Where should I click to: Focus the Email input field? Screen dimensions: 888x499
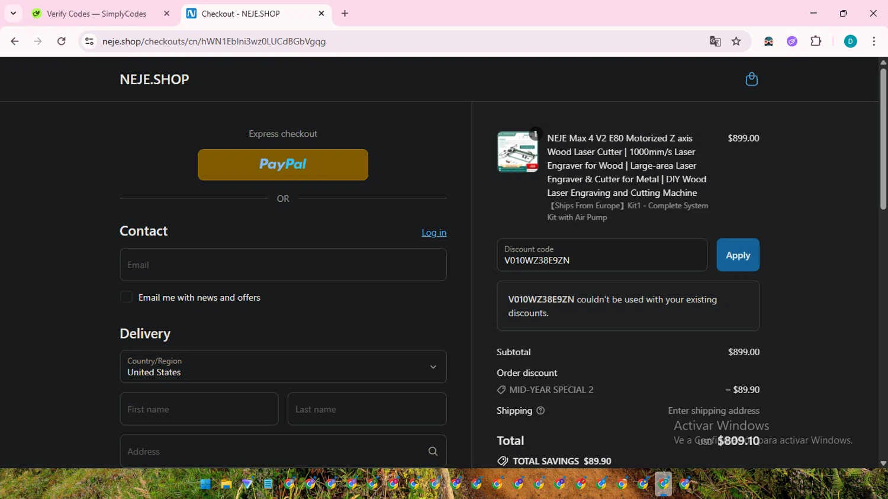pyautogui.click(x=283, y=265)
